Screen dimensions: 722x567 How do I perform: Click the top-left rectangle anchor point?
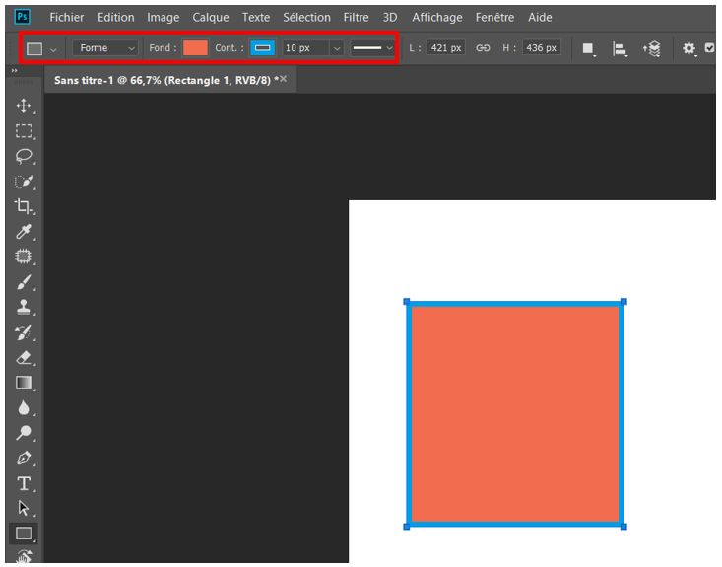[407, 302]
